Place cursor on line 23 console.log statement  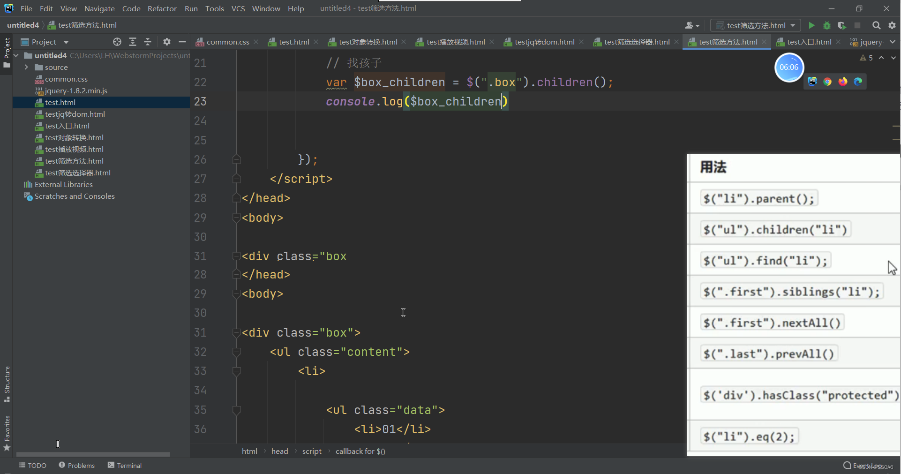click(x=417, y=101)
